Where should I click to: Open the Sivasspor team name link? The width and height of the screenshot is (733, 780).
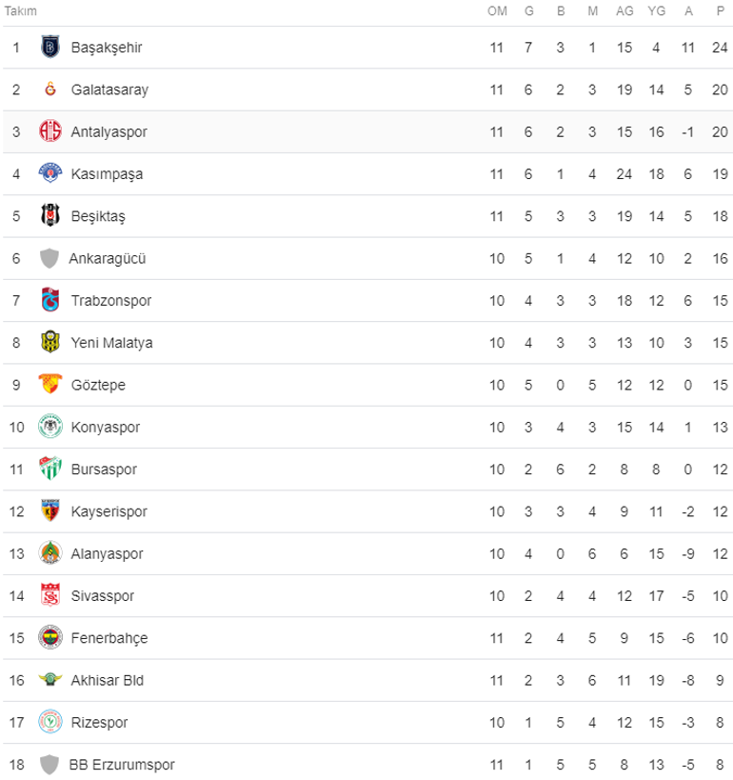coord(102,596)
